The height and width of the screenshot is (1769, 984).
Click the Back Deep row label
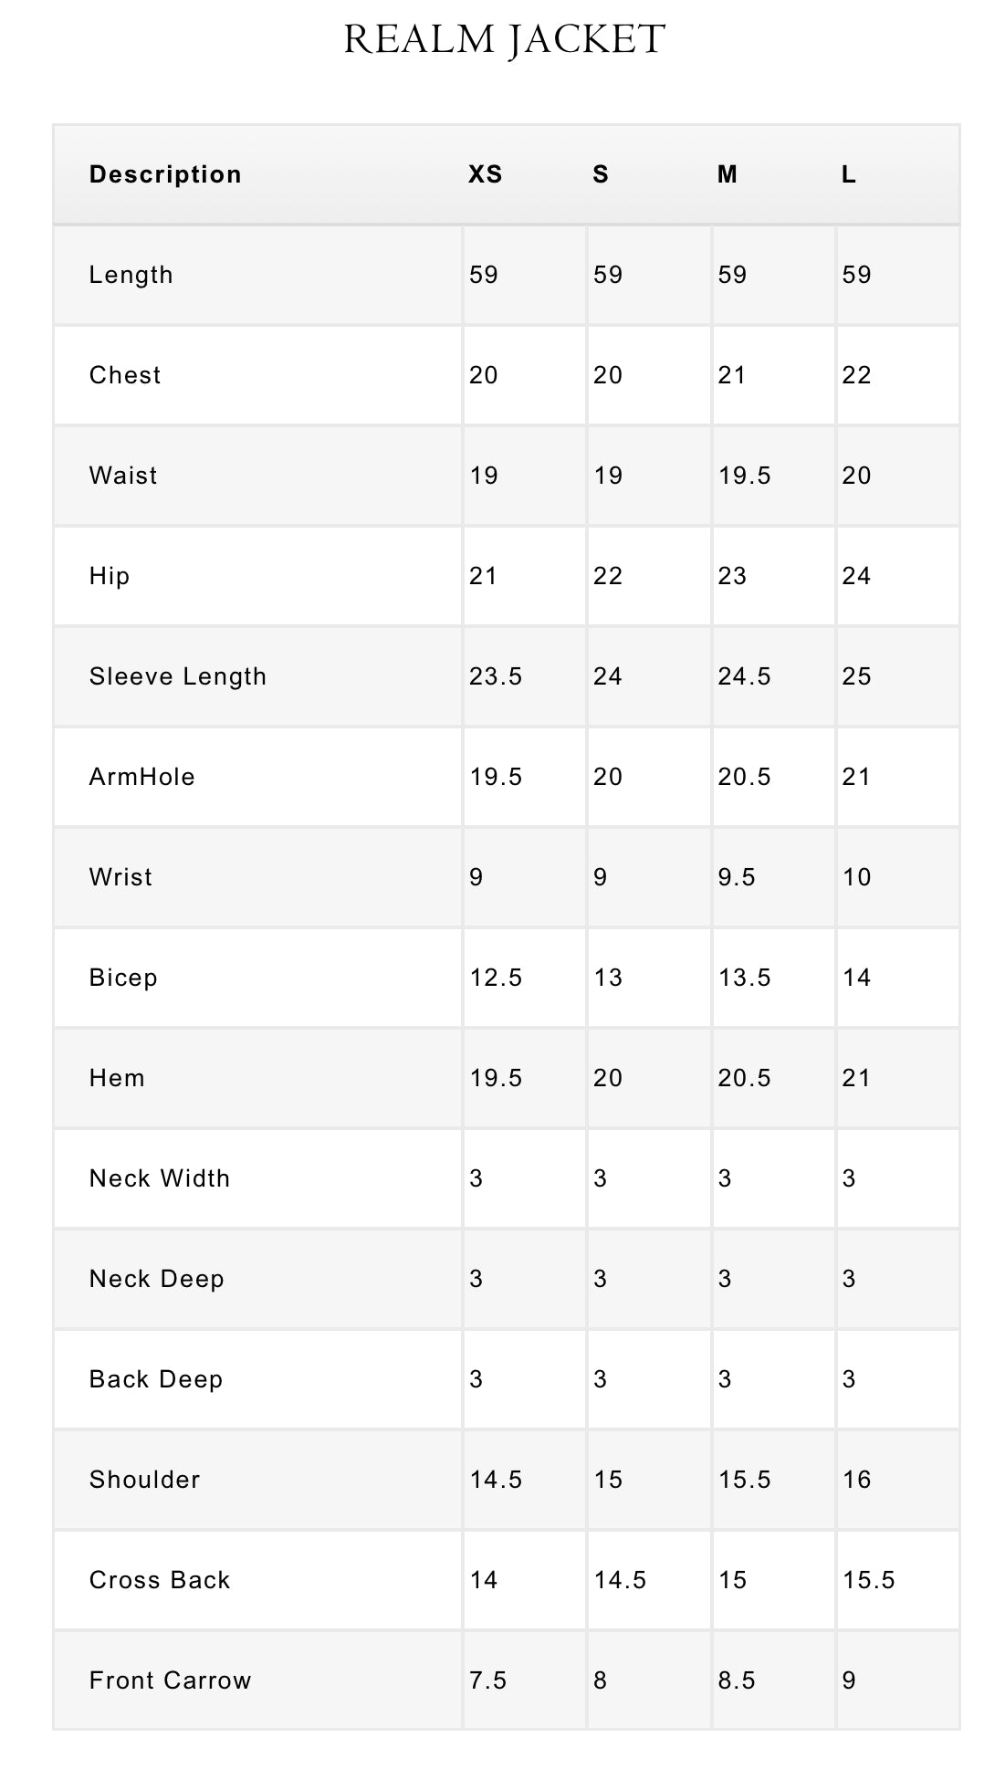(x=156, y=1379)
